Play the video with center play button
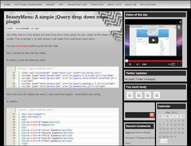This screenshot has height=146, width=191. (153, 40)
